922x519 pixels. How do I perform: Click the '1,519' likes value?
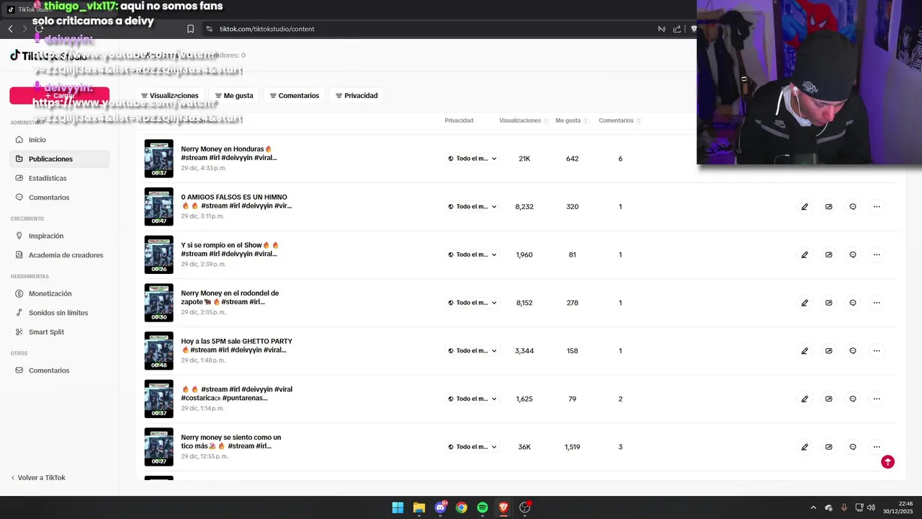click(x=572, y=447)
